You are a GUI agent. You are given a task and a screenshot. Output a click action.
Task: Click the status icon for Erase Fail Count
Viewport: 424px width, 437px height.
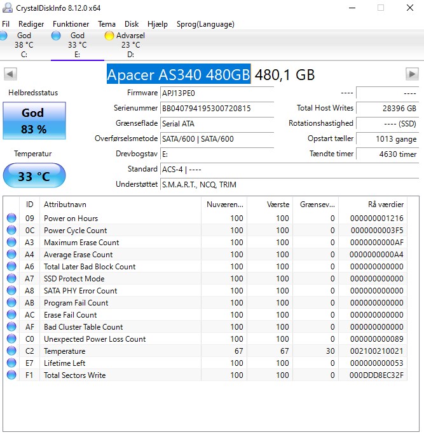click(x=11, y=314)
